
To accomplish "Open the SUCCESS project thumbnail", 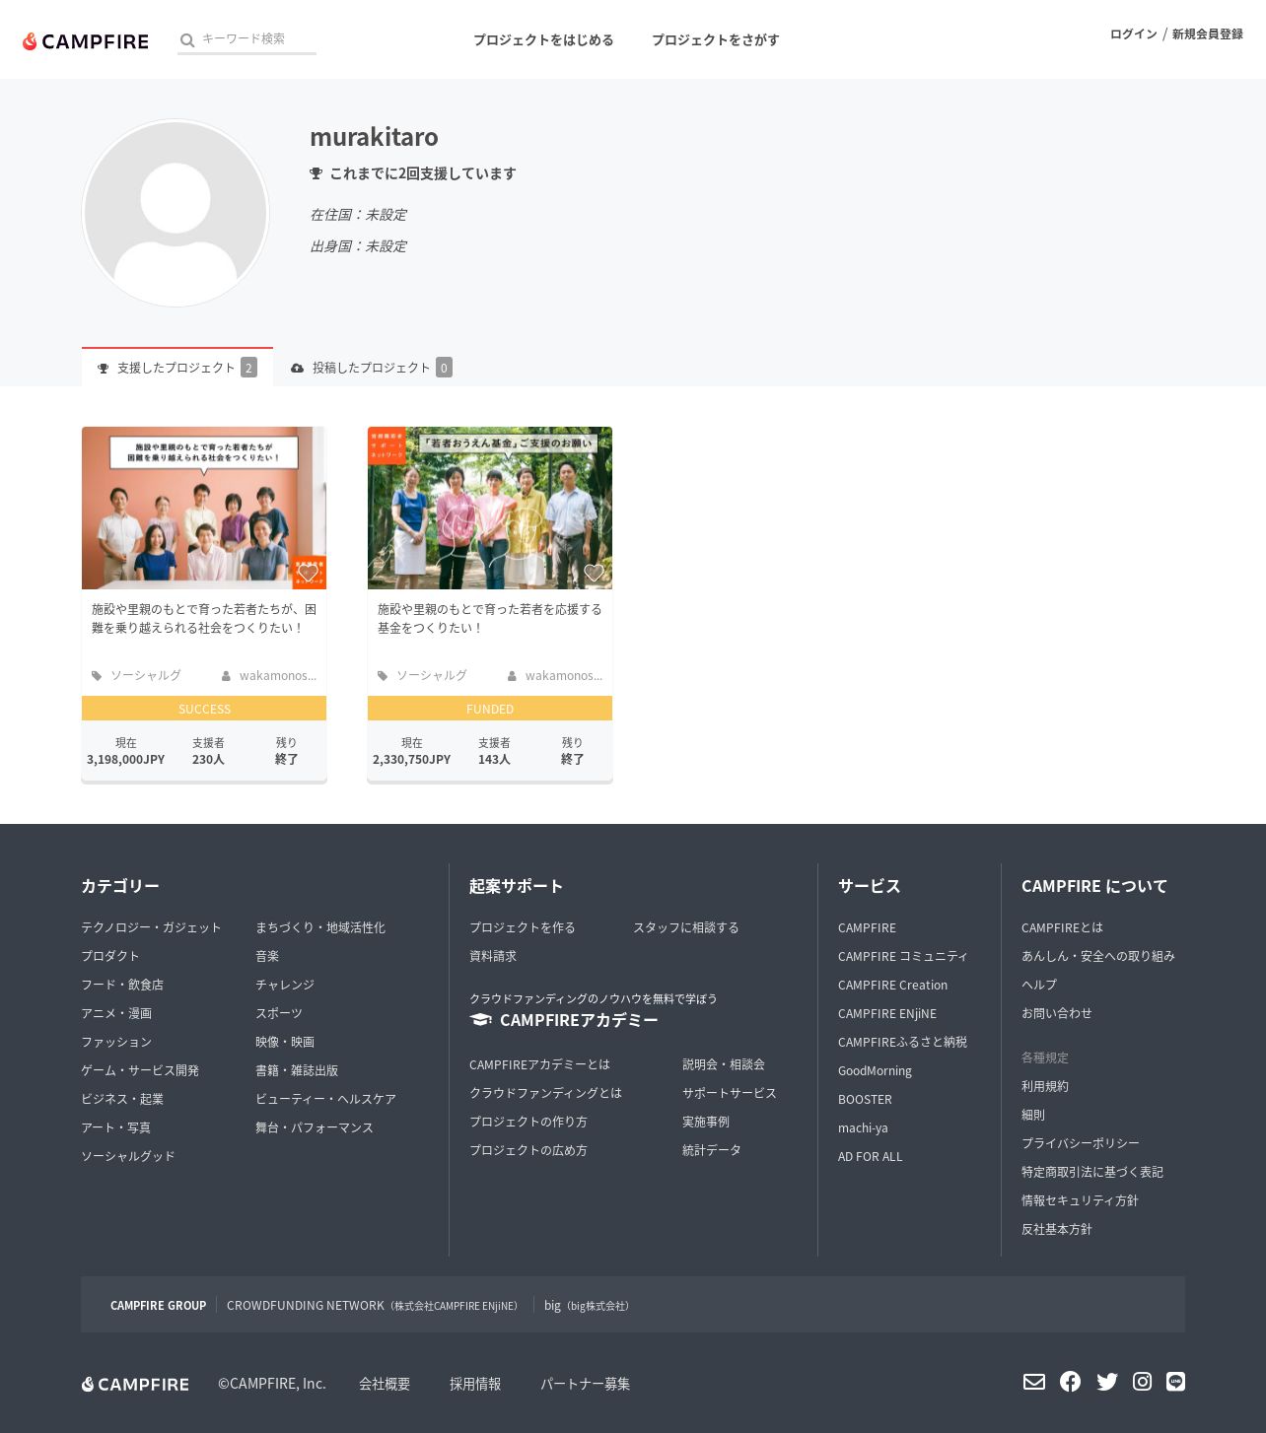I will pyautogui.click(x=204, y=508).
